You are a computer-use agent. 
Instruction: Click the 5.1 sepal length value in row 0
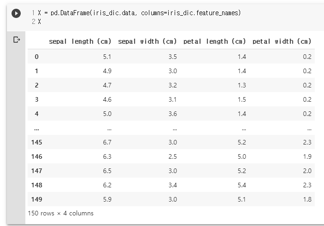click(107, 57)
